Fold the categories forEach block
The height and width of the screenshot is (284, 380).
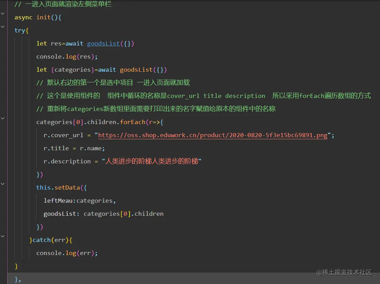pos(3,118)
